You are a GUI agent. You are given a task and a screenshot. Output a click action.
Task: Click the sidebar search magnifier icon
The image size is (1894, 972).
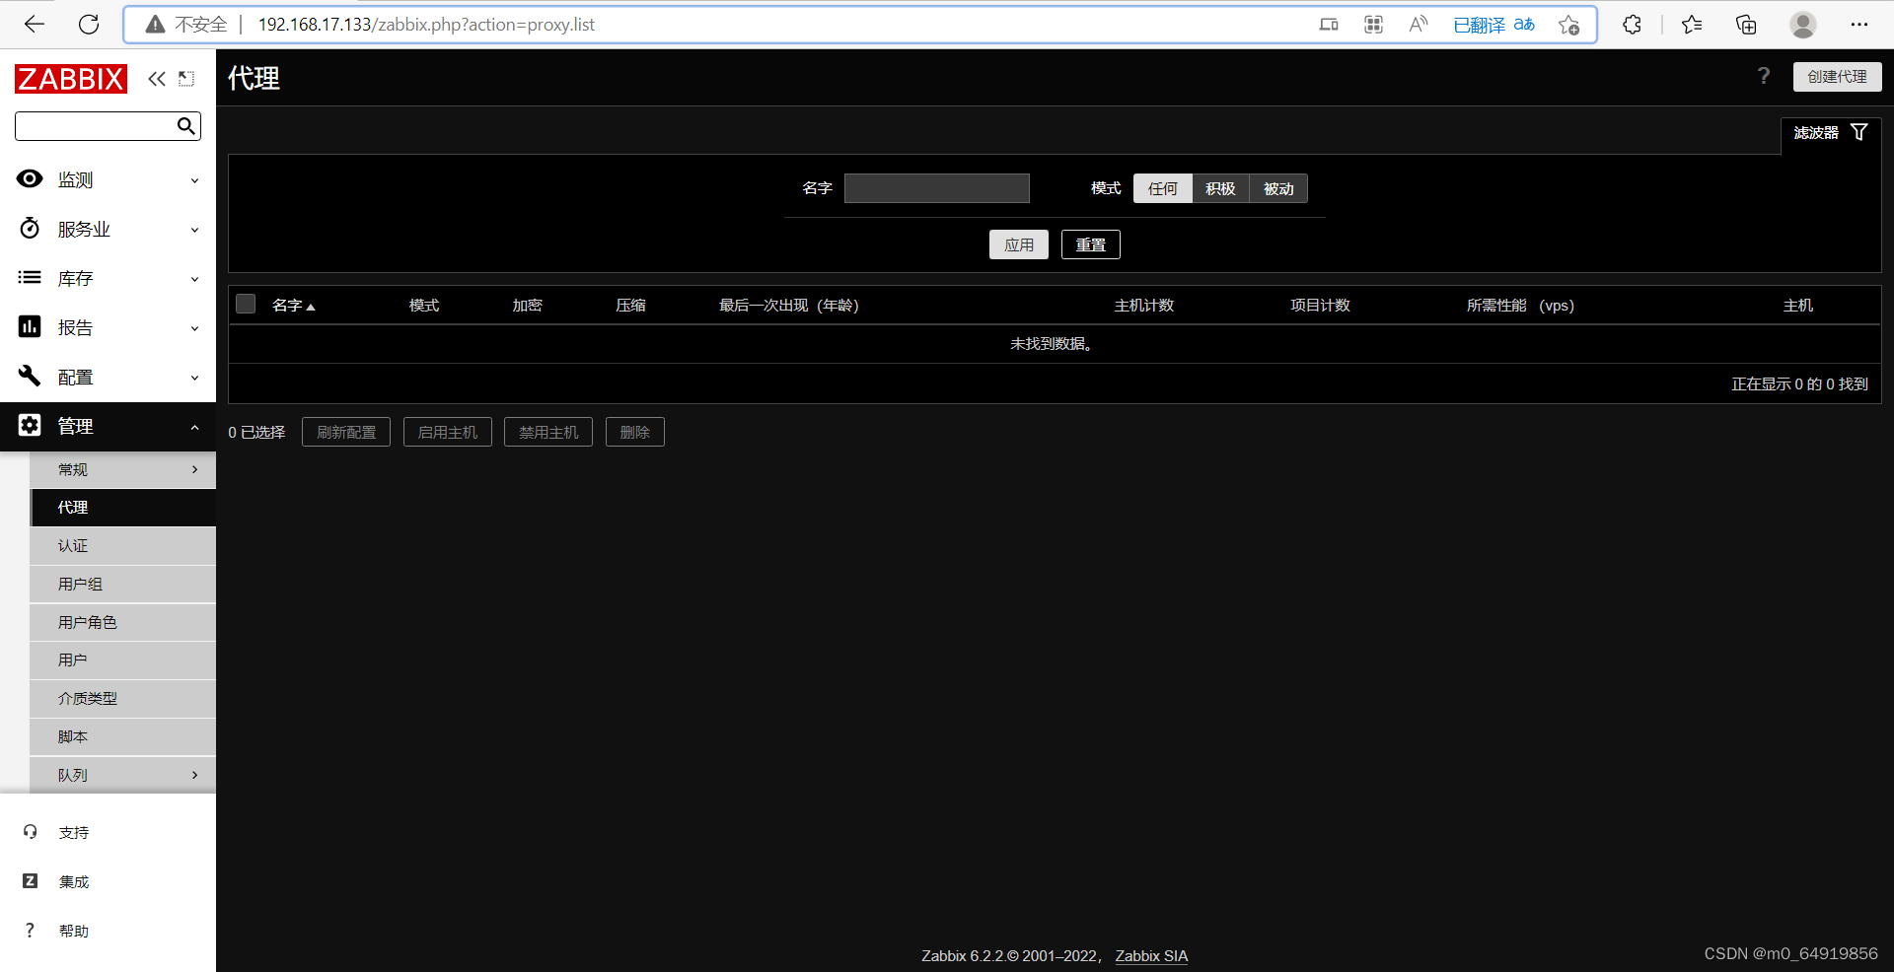185,126
